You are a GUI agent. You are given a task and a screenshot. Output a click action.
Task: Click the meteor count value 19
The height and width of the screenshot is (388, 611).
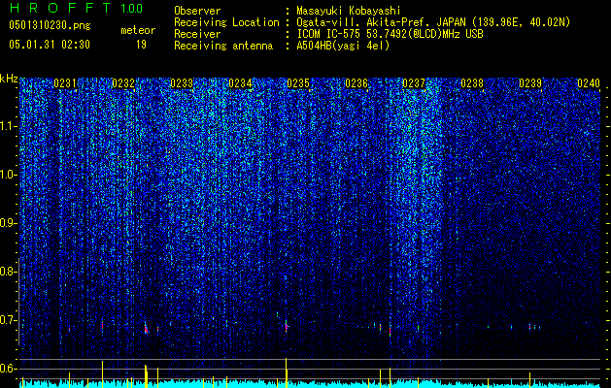[141, 45]
